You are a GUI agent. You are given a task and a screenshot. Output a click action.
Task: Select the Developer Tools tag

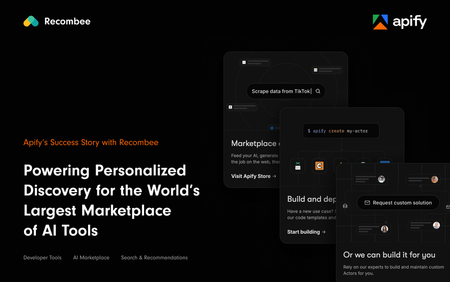point(42,258)
